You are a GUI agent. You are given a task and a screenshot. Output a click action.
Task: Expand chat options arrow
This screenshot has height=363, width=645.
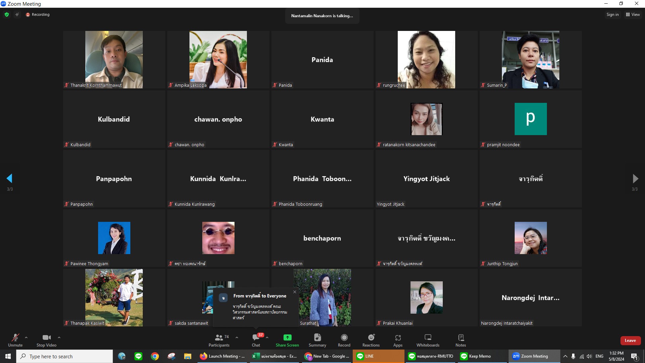(267, 337)
